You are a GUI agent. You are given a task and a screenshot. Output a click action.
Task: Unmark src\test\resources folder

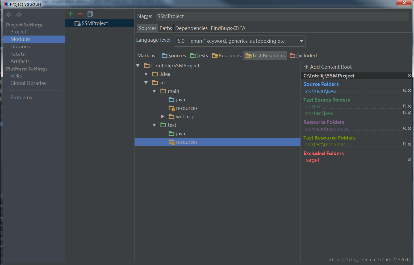click(x=409, y=144)
